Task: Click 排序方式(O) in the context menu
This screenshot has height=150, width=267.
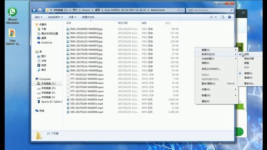Action: tap(217, 54)
